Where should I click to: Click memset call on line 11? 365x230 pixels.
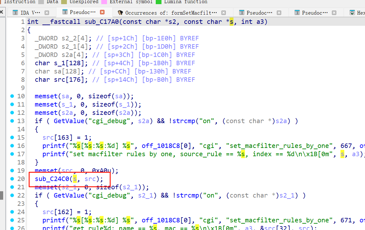point(46,104)
